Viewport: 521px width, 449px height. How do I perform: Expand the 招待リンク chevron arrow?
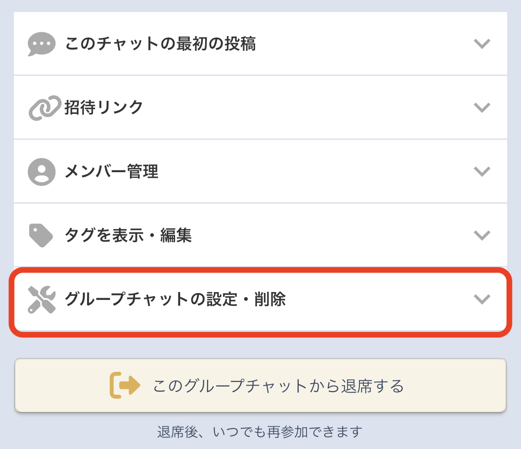(x=482, y=107)
